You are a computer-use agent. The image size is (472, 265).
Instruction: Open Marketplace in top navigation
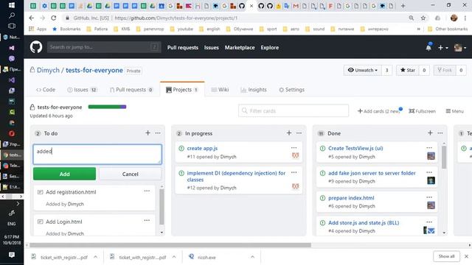pyautogui.click(x=240, y=47)
